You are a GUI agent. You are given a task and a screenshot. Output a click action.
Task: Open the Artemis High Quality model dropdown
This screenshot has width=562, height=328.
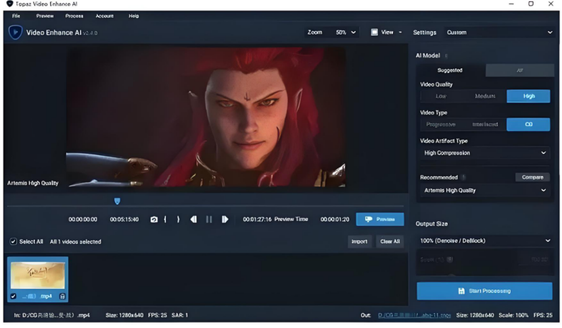click(485, 190)
